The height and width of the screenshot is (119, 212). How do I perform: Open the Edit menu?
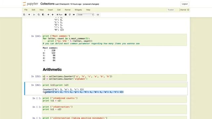(x=33, y=10)
